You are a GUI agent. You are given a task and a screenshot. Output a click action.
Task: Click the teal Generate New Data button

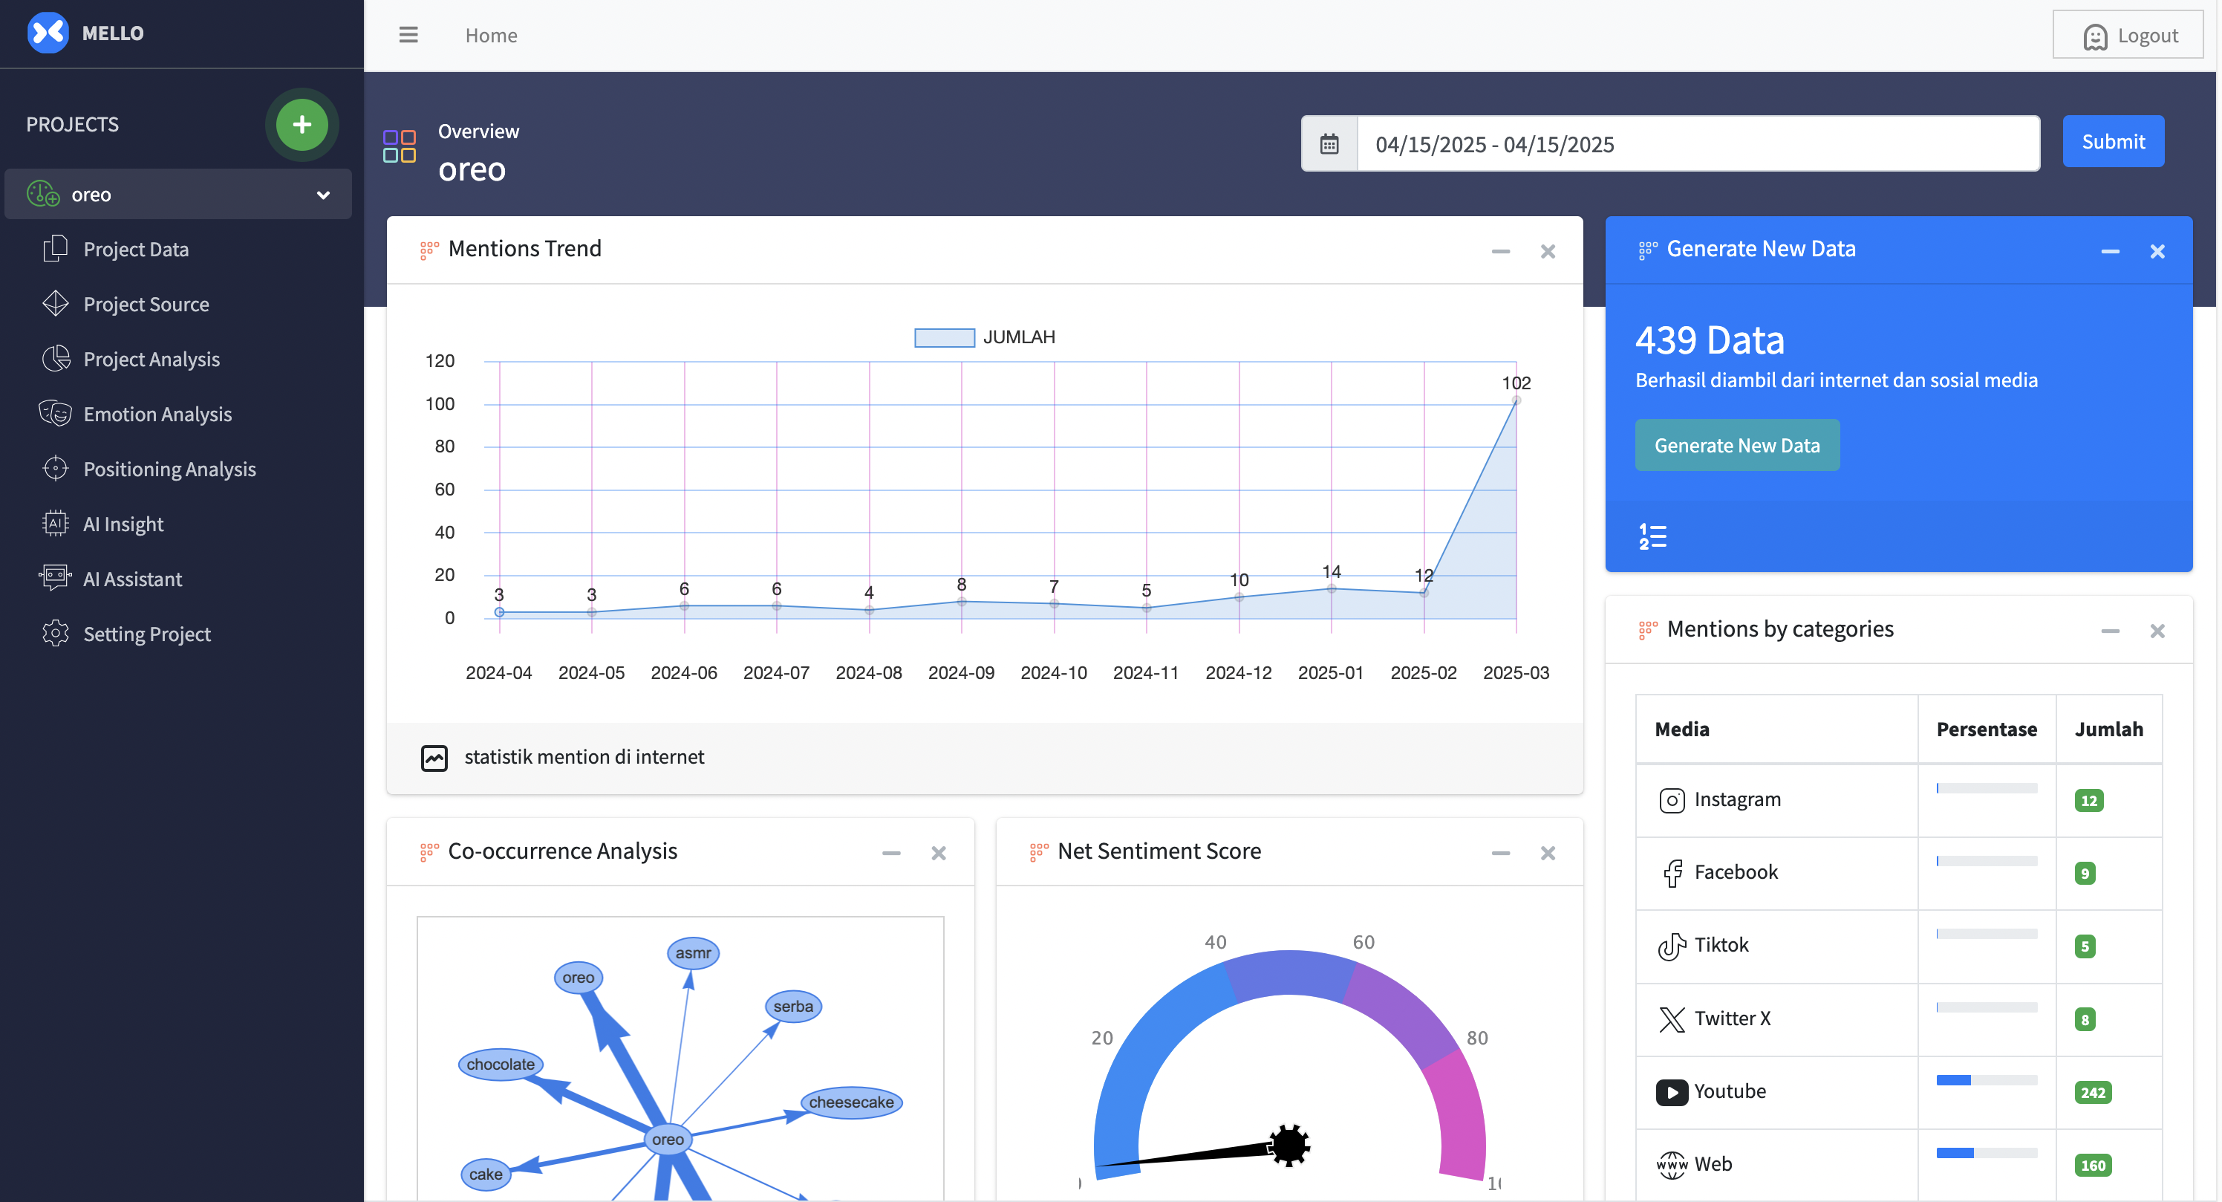(1736, 445)
